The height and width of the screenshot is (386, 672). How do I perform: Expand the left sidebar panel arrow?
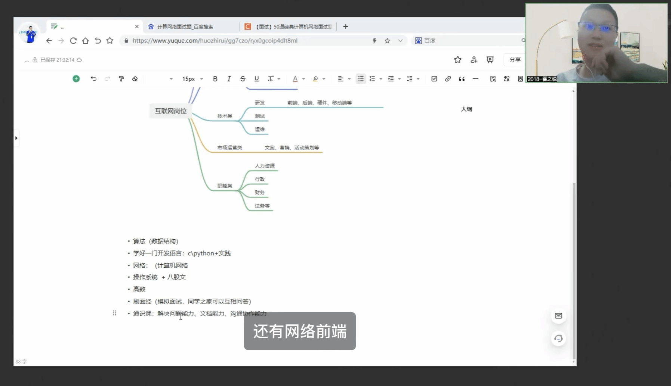(x=16, y=138)
